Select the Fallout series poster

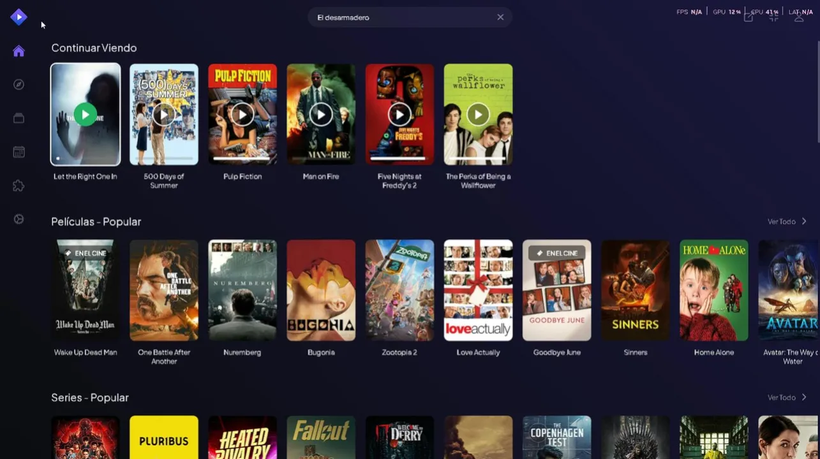pos(321,437)
